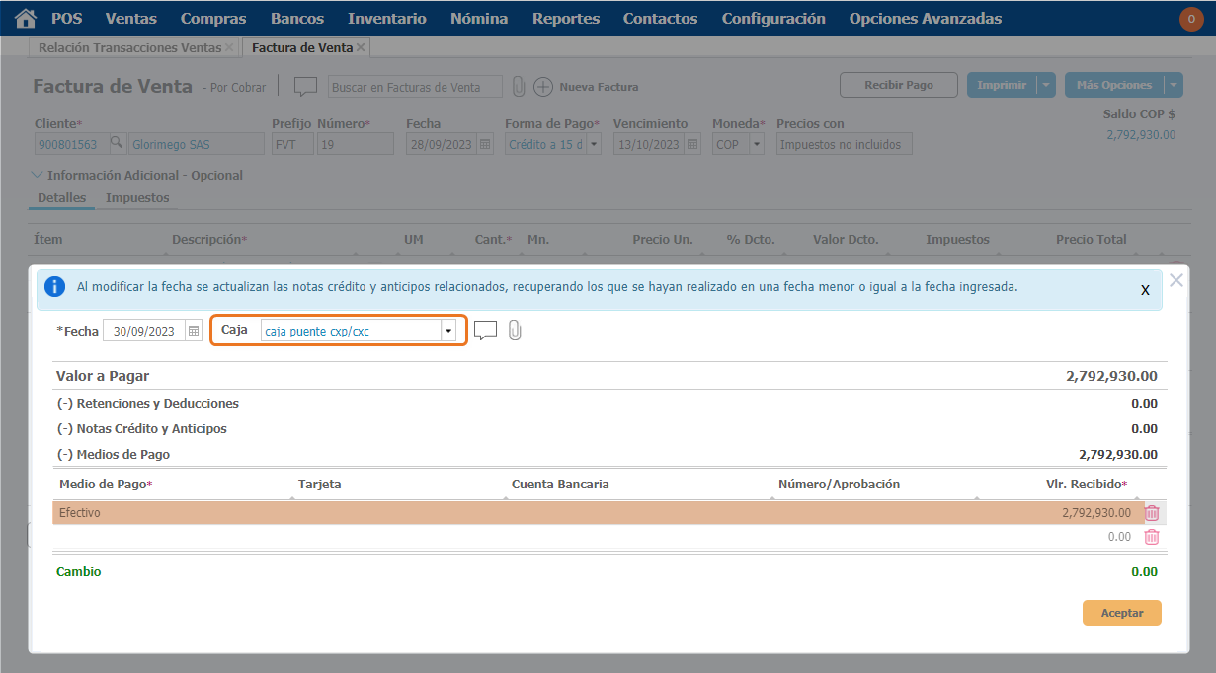Delete the Efectivo payment row
The height and width of the screenshot is (673, 1216).
1151,513
